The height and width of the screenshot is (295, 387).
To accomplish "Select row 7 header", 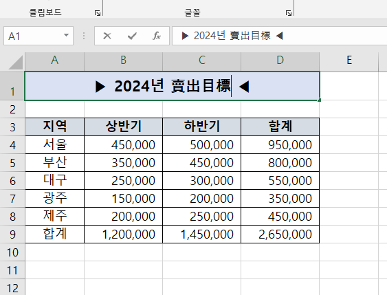I will [x=12, y=199].
